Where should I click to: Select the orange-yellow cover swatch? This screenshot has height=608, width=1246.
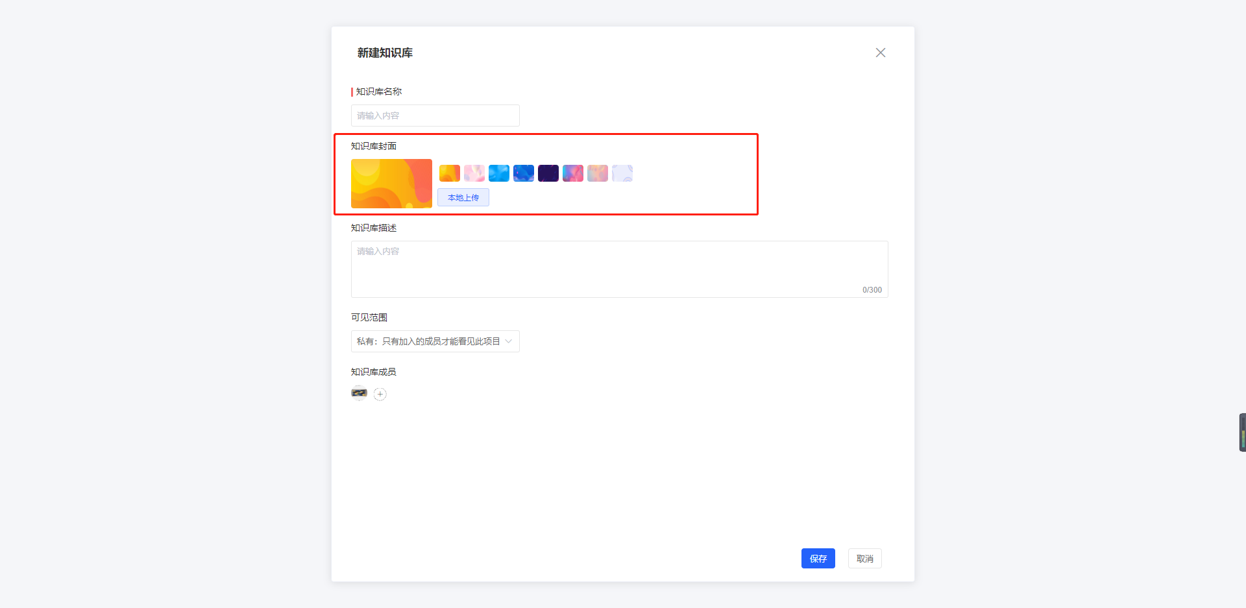[x=449, y=173]
